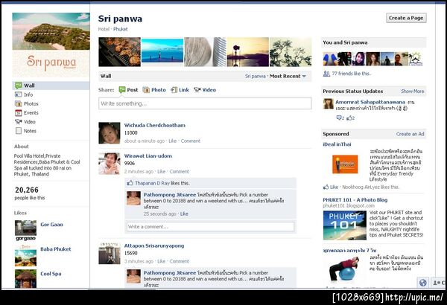Open Wirawat Lian-udom's profile name link
Screen dimensions: 447x305
point(148,156)
